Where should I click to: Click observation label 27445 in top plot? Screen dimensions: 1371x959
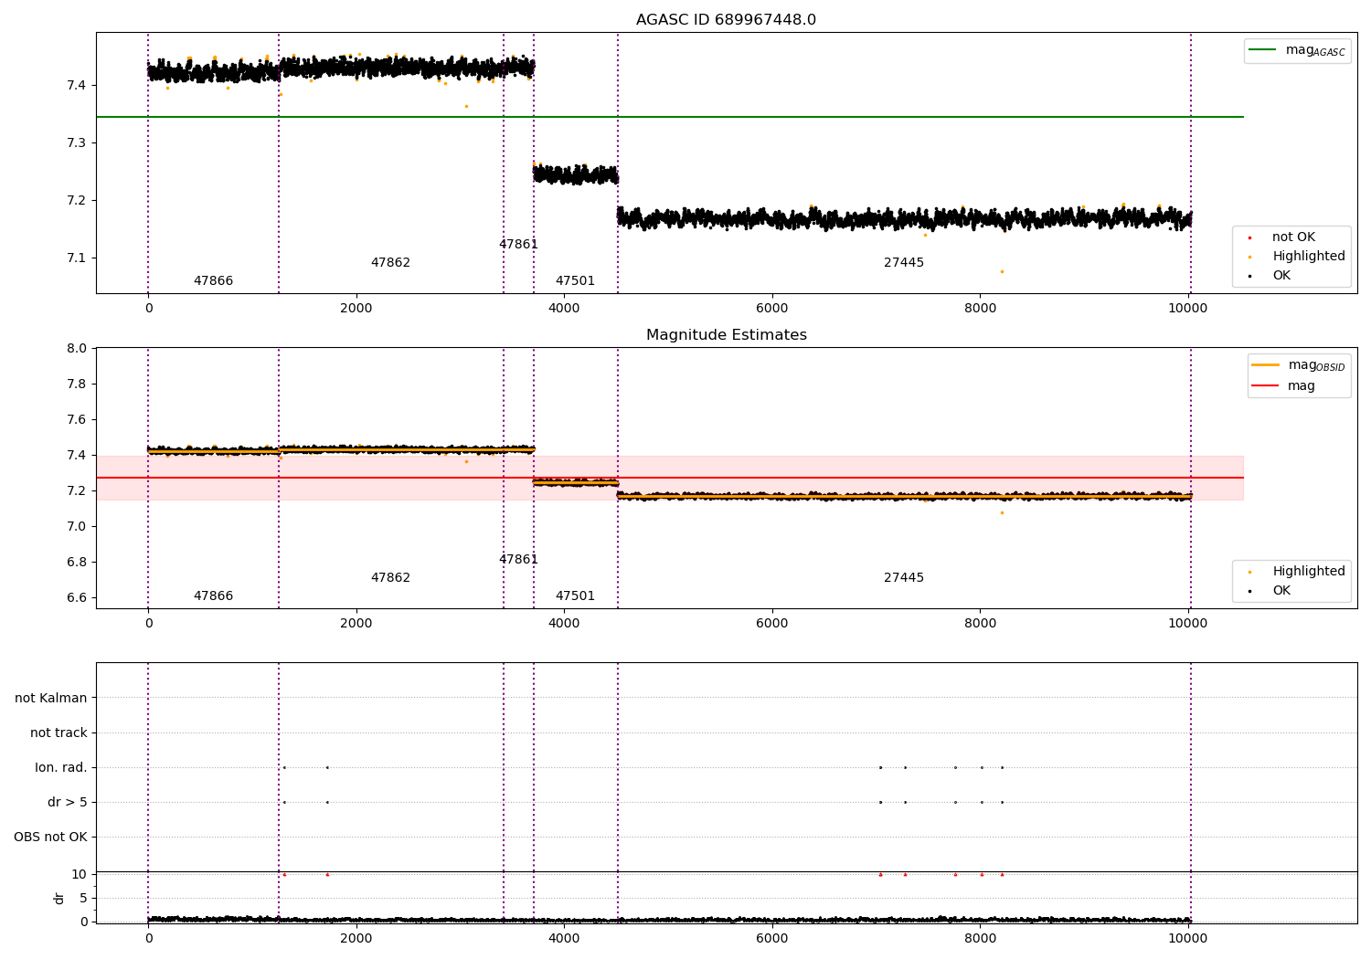tap(904, 263)
